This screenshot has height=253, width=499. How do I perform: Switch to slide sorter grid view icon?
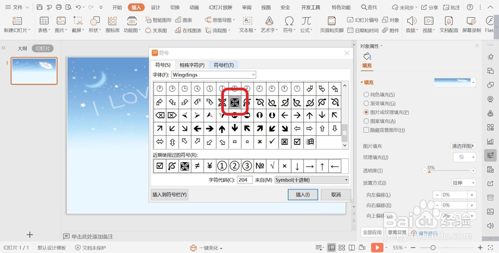[x=342, y=248]
